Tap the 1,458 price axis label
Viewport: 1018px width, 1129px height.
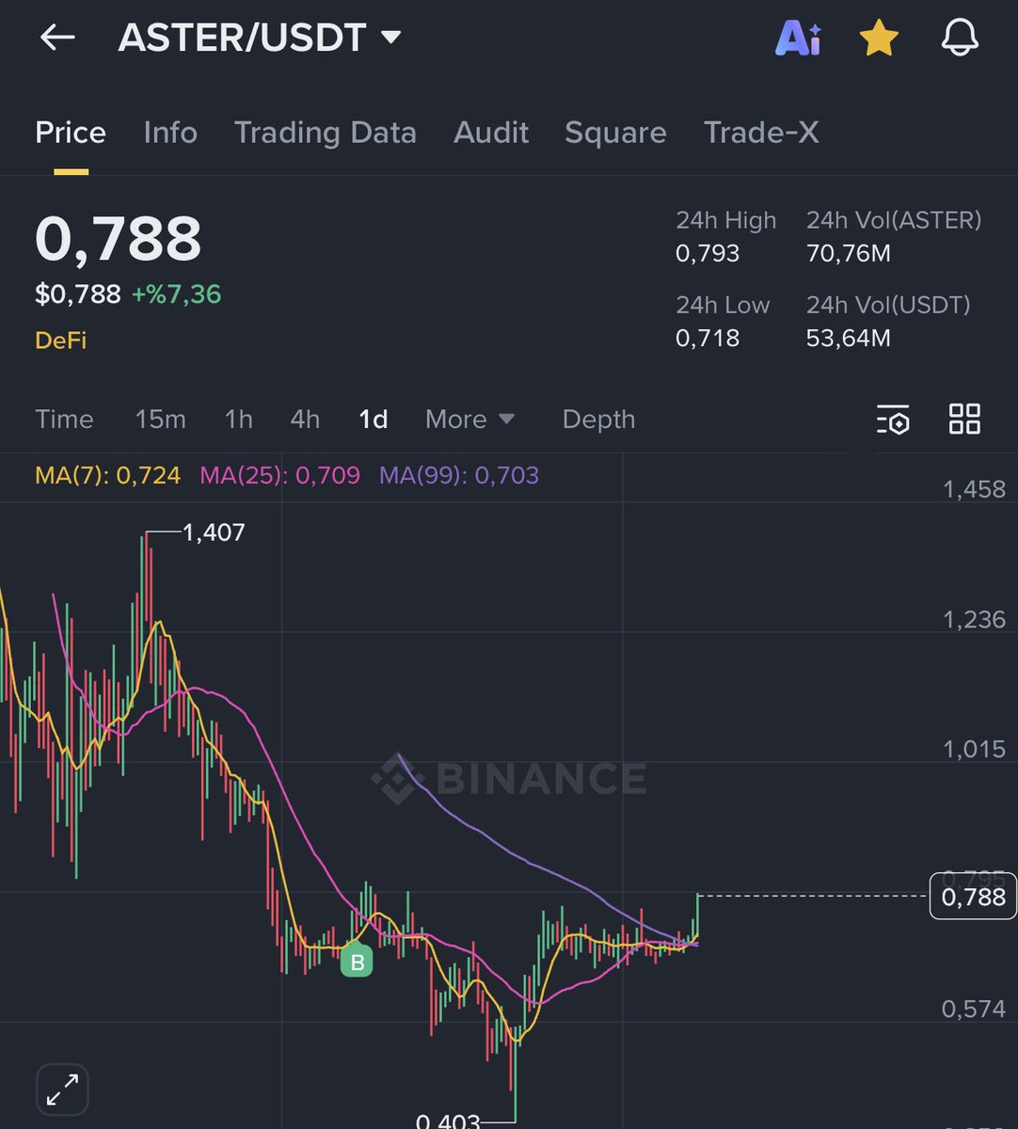[x=974, y=488]
